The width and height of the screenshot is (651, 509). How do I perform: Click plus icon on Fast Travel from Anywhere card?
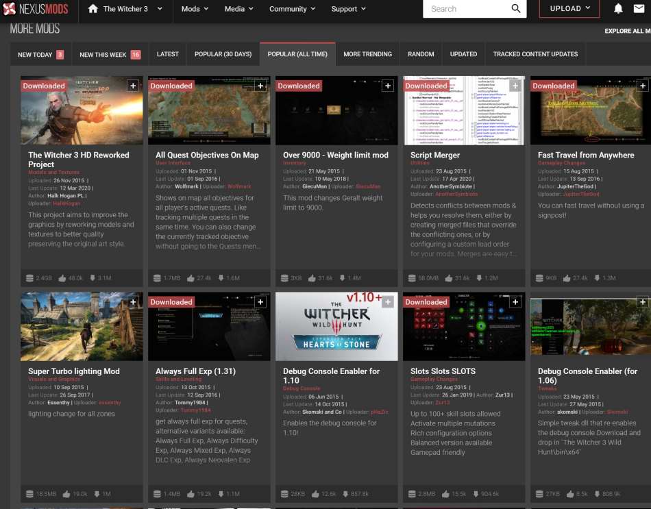pos(643,86)
